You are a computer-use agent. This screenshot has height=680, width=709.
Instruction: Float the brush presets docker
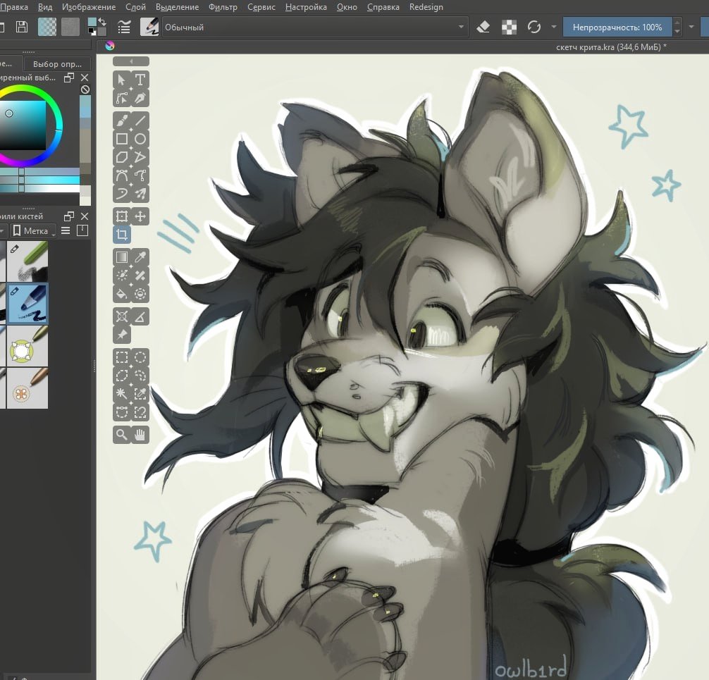69,216
